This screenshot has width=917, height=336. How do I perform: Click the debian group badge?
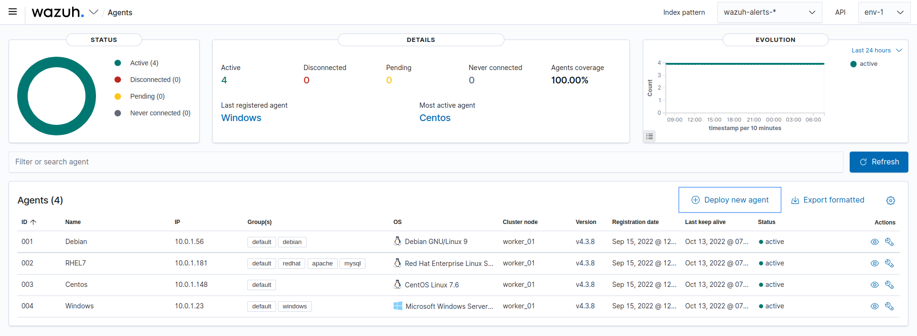pos(292,242)
